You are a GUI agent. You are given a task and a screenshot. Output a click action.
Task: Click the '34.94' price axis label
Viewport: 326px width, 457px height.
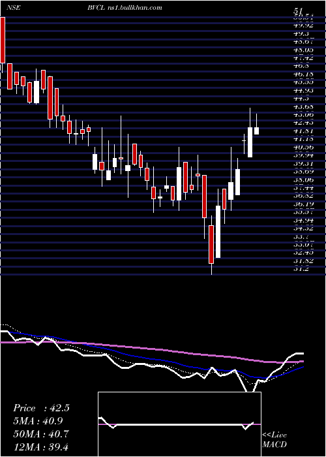304,221
